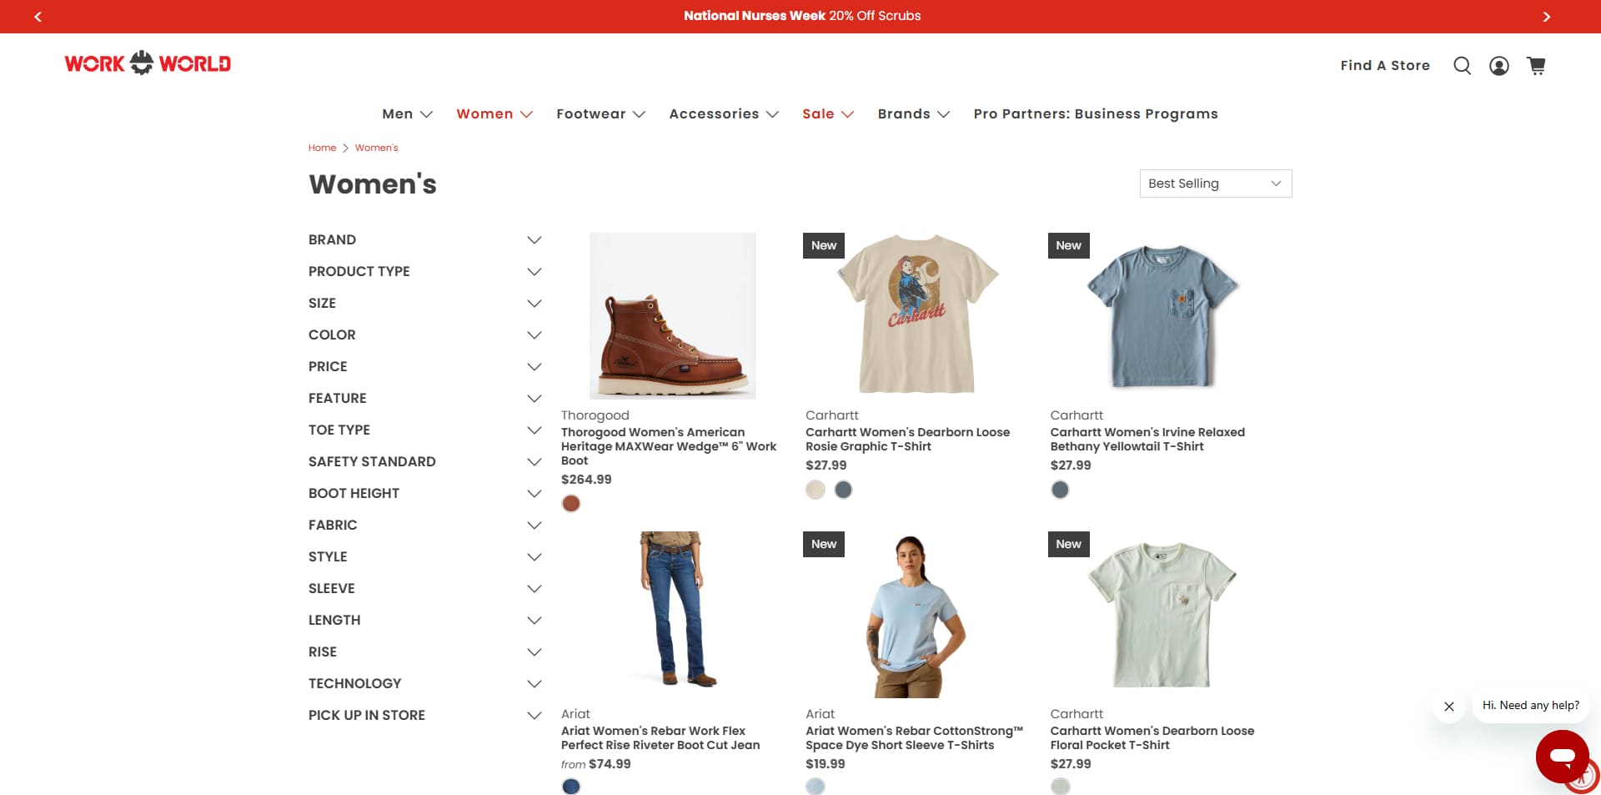This screenshot has height=795, width=1601.
Task: Click the $264.99 price
Action: [x=586, y=480]
